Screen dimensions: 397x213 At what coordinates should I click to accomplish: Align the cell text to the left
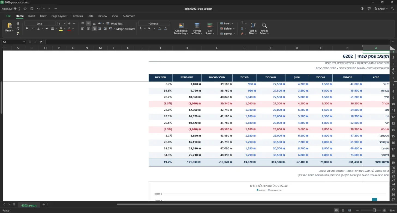click(x=83, y=29)
